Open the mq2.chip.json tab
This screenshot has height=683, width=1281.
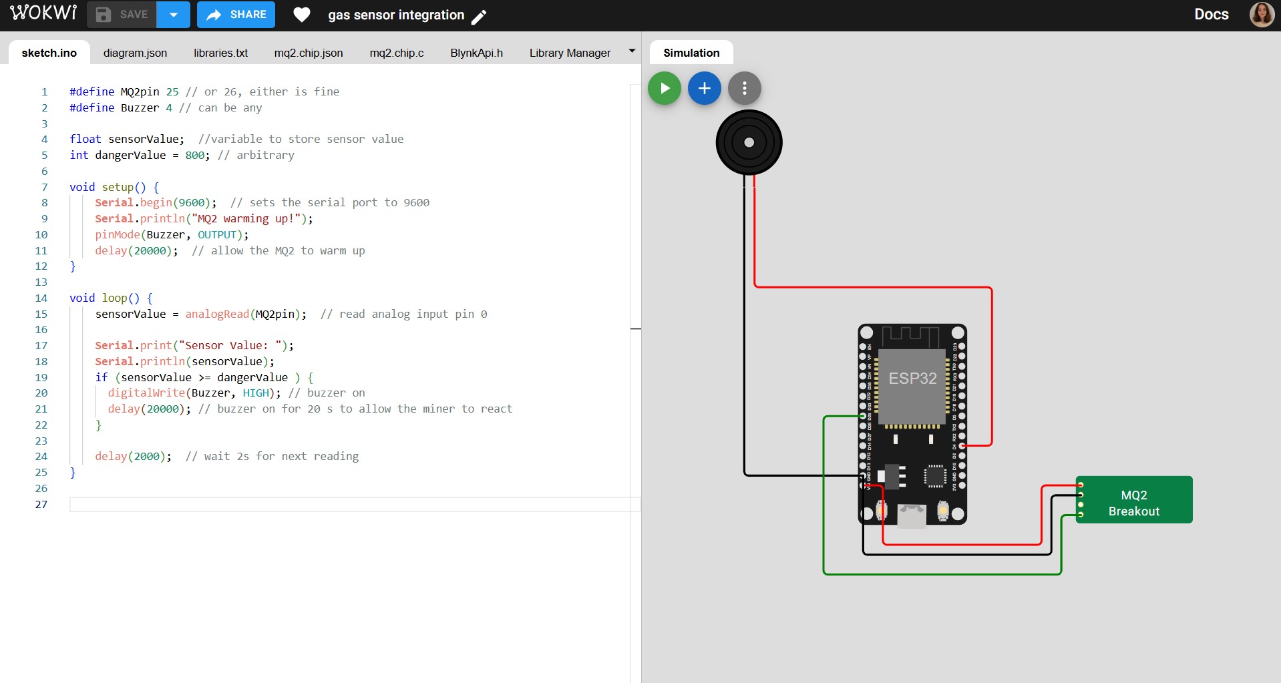tap(309, 53)
